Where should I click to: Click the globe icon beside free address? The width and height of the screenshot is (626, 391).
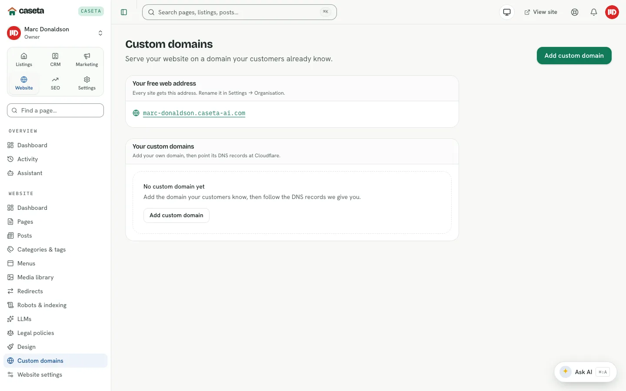136,113
